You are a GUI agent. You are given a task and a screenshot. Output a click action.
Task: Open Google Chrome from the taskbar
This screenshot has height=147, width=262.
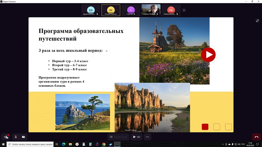coord(104,144)
